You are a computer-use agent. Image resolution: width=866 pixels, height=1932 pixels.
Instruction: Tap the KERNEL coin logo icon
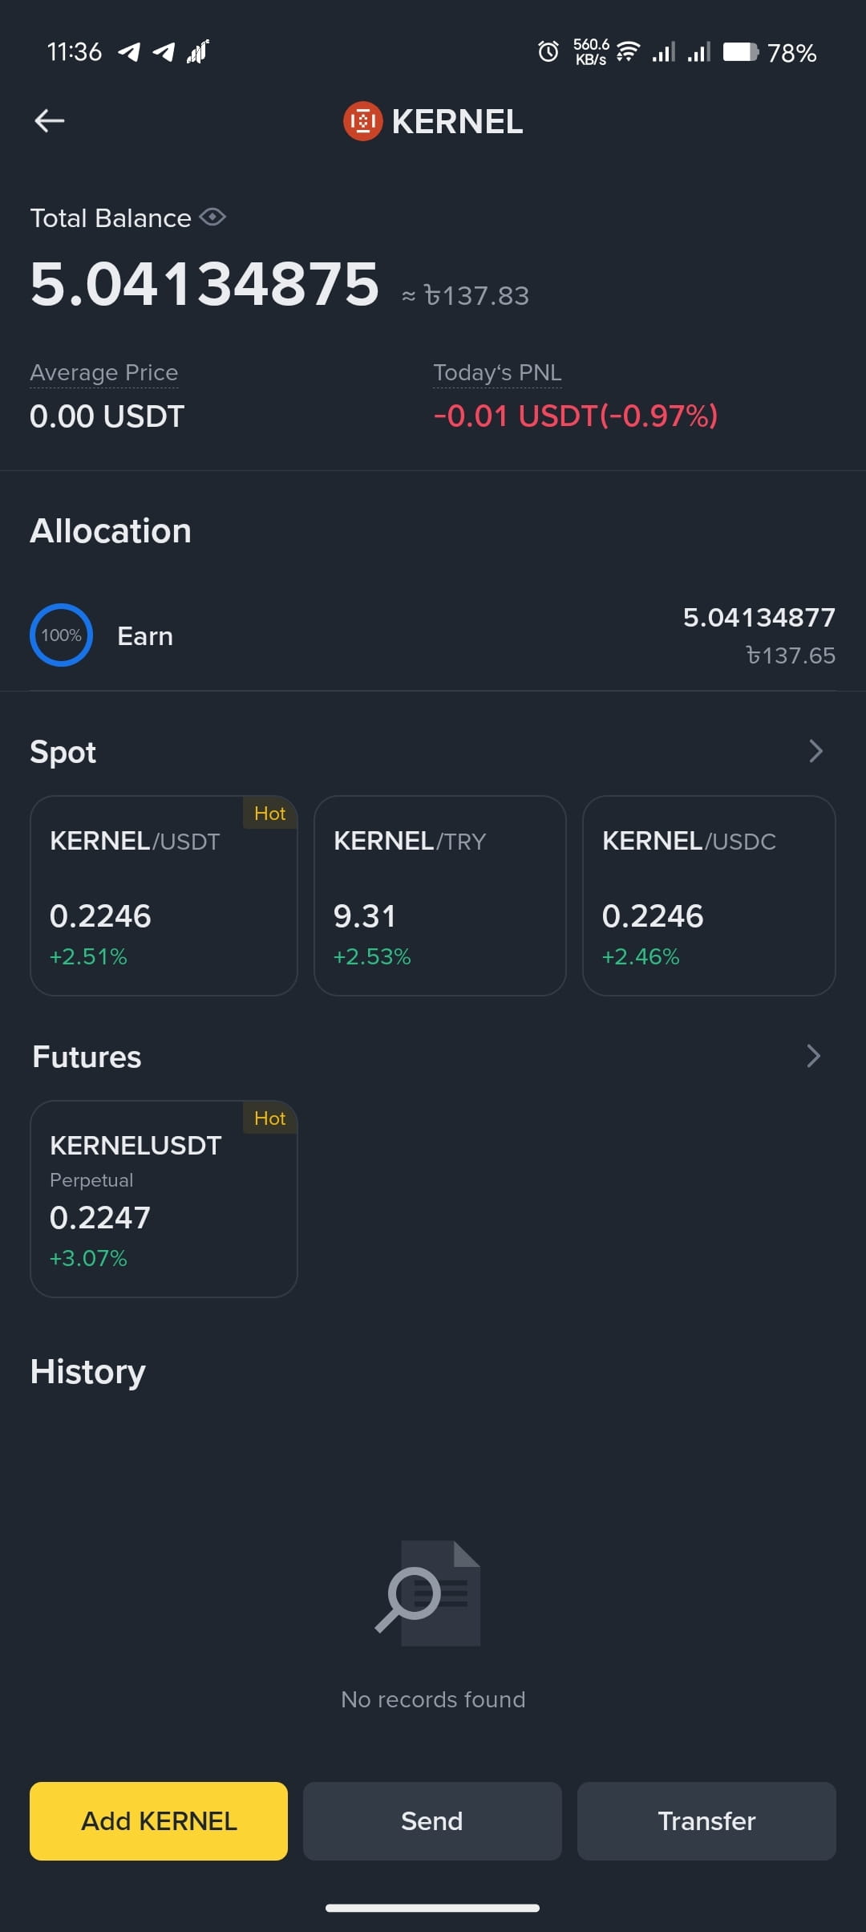coord(362,121)
